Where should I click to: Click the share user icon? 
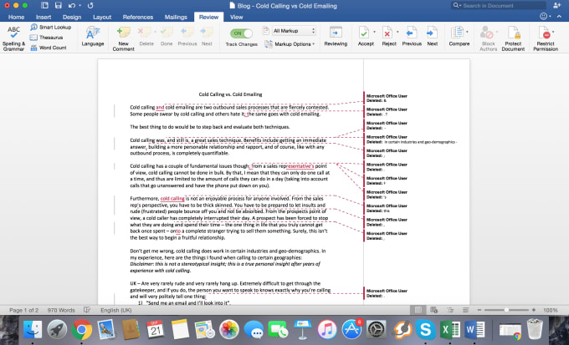click(x=557, y=6)
